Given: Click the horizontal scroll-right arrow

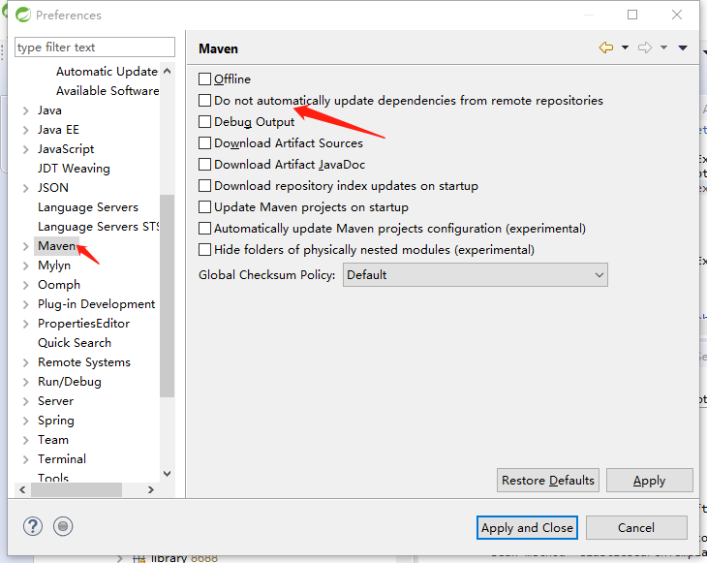Looking at the screenshot, I should coord(151,489).
